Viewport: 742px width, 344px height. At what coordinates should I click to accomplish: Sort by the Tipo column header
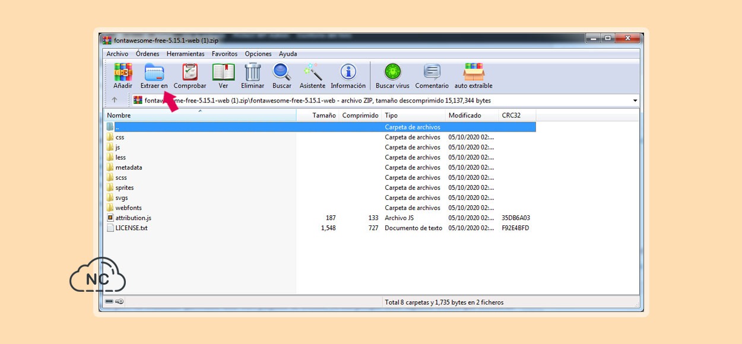[413, 116]
